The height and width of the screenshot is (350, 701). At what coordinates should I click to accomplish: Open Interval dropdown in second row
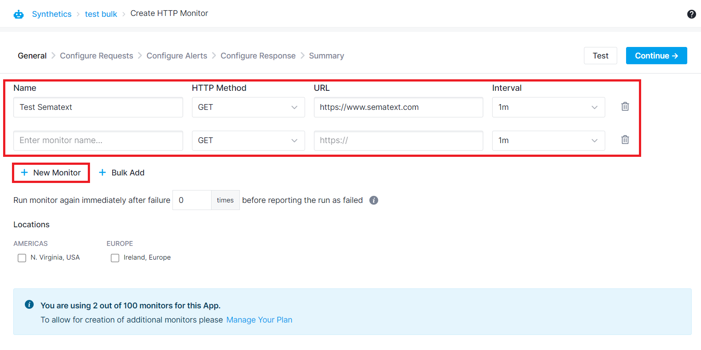[548, 140]
